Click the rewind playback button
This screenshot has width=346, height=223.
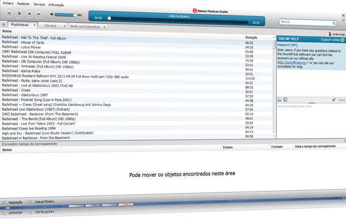pos(9,13)
